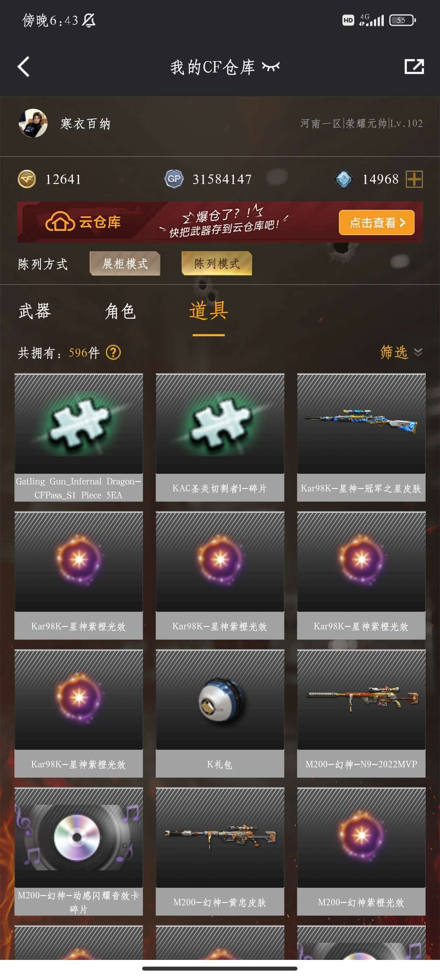Viewport: 440px width, 977px height.
Task: Tap the share icon at top right
Action: point(414,67)
